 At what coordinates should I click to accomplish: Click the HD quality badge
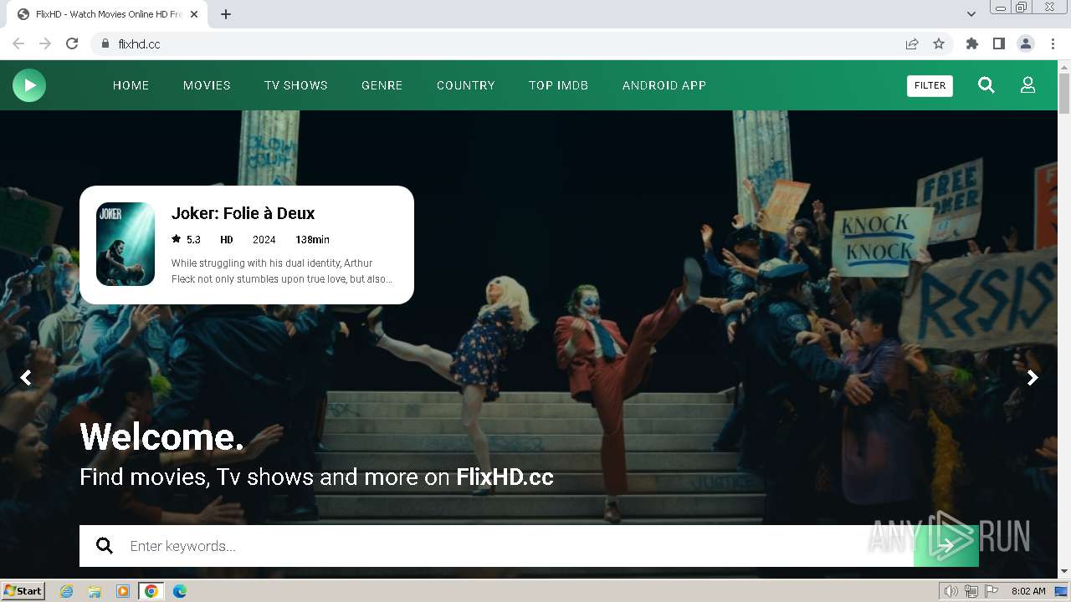(227, 239)
